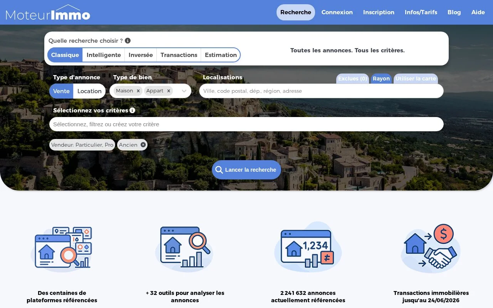Screen dimensions: 493x308
Task: Open the Blog link
Action: click(454, 12)
